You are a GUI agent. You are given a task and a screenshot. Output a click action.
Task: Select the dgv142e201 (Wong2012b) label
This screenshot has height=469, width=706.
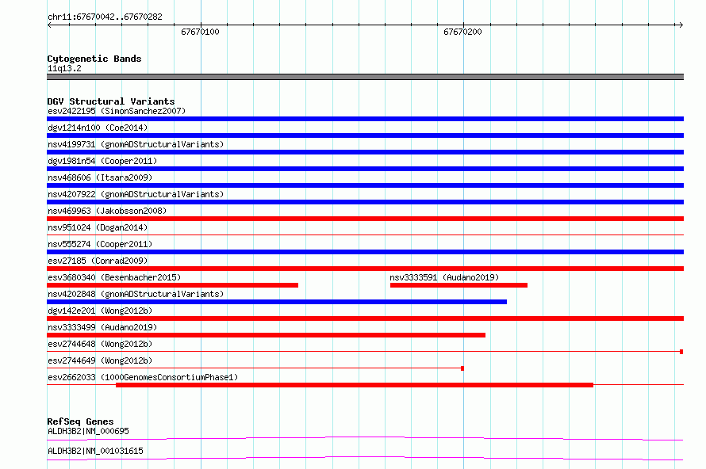click(100, 311)
